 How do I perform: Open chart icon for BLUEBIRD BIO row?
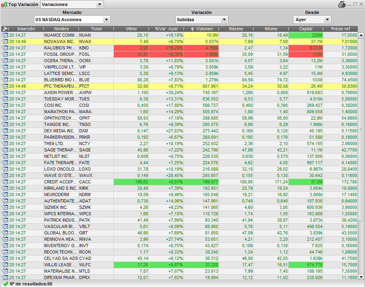coord(5,80)
